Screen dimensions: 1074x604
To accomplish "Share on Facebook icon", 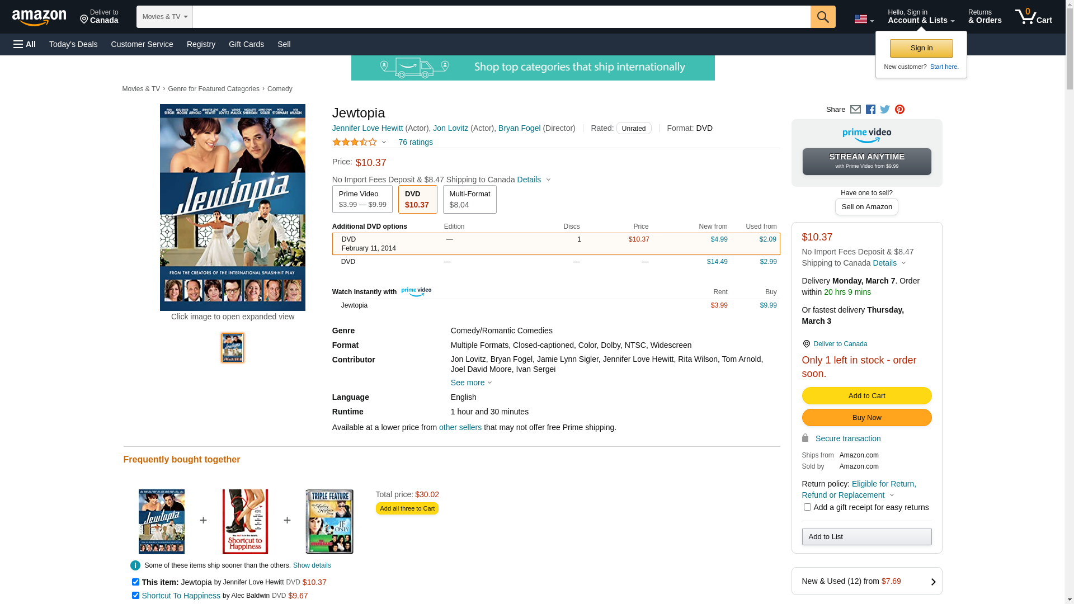I will point(870,110).
